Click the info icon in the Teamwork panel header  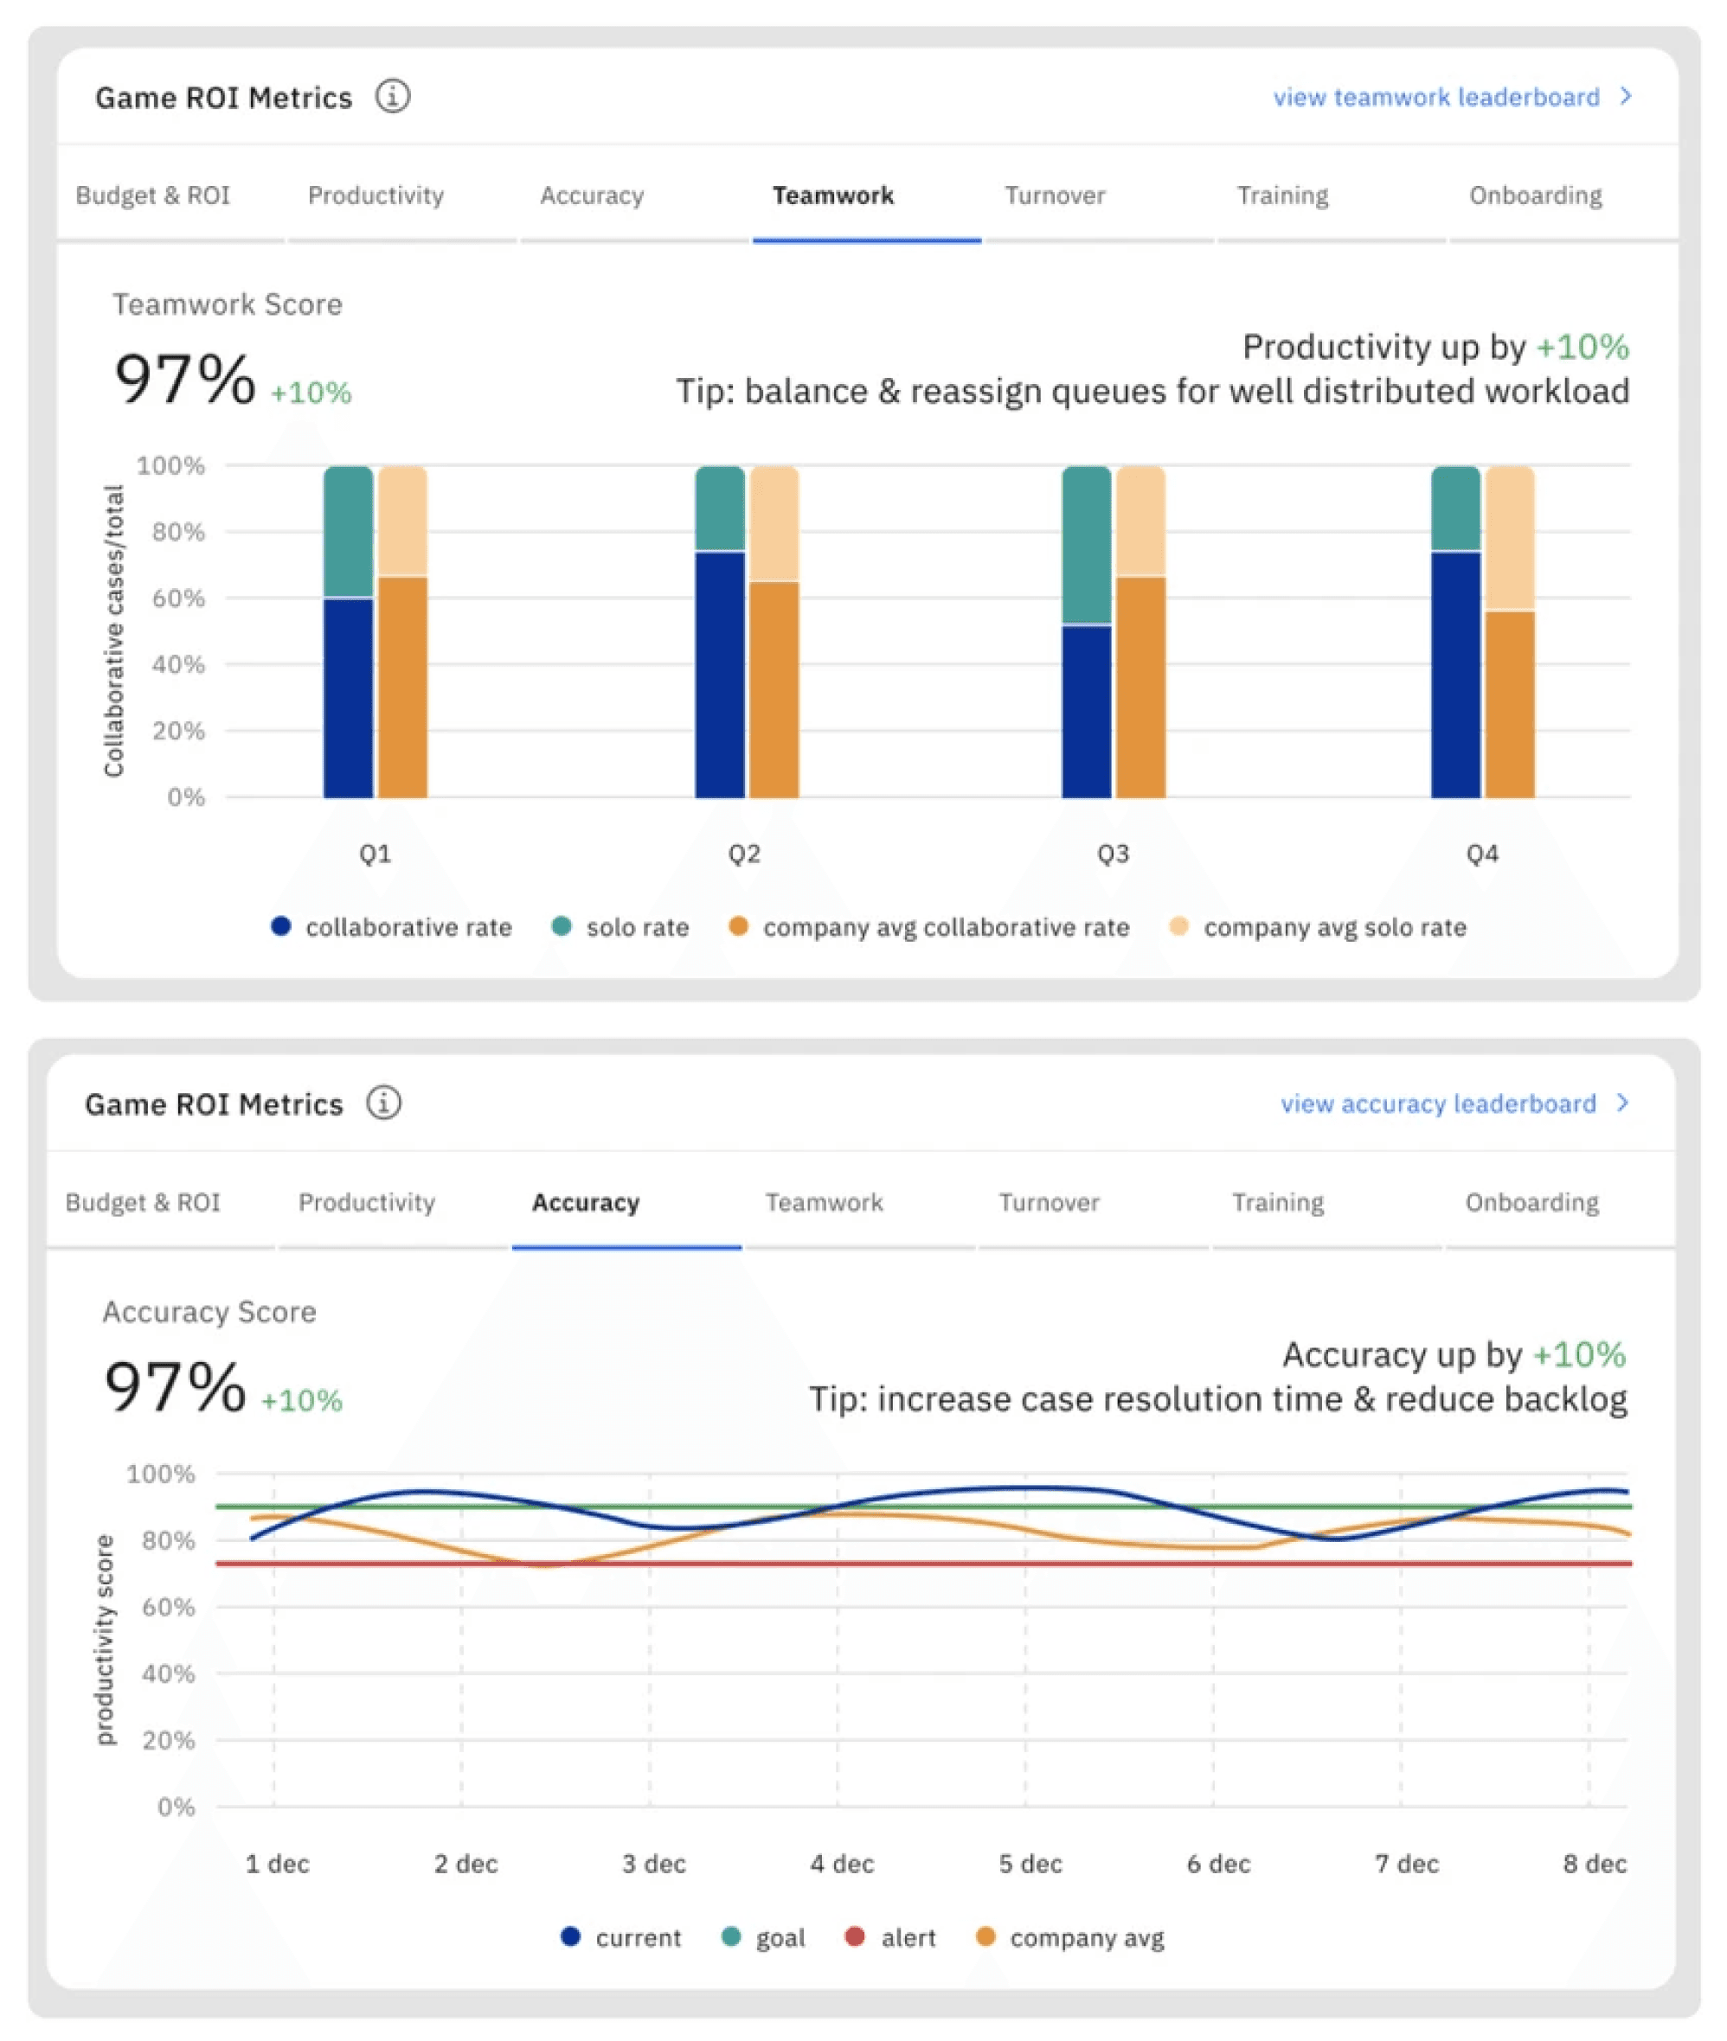393,97
